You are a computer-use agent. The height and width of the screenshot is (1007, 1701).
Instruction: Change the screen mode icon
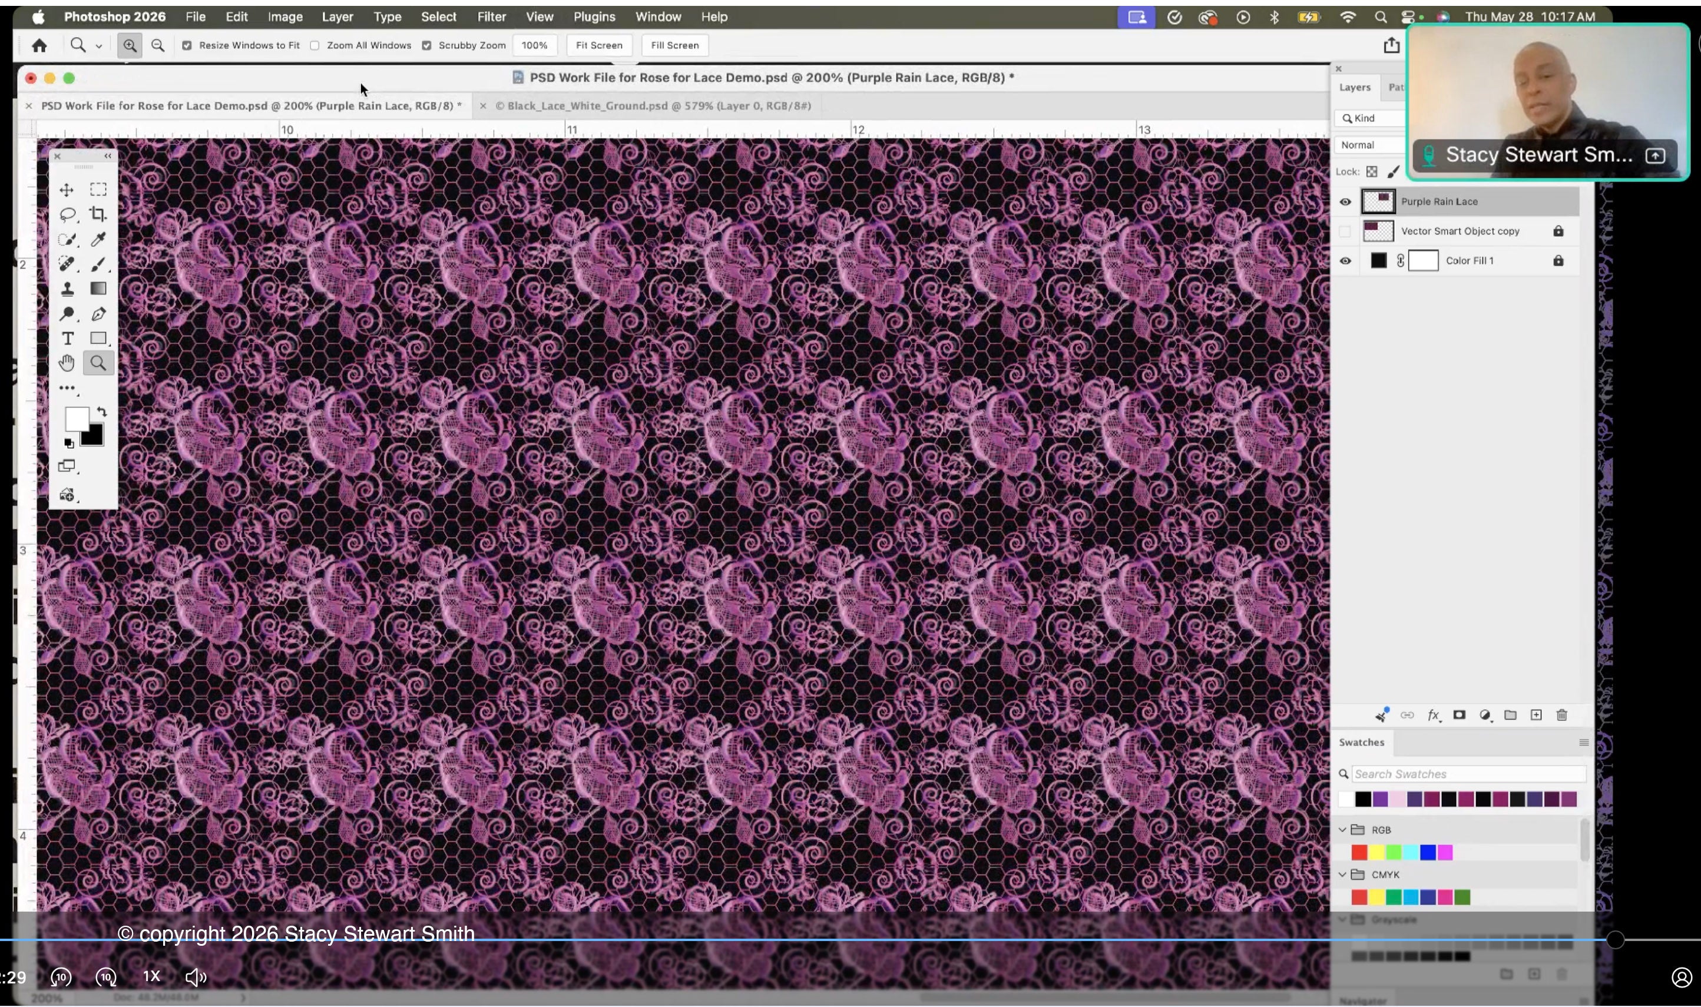[67, 466]
